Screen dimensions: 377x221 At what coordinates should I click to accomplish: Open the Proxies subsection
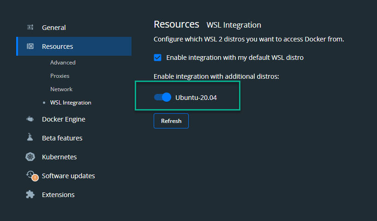[60, 76]
